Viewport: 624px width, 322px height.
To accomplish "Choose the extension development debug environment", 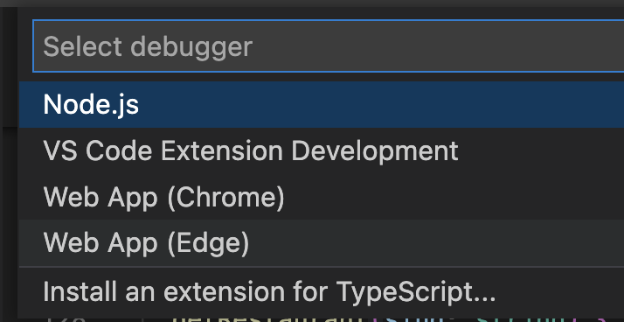I will point(322,151).
